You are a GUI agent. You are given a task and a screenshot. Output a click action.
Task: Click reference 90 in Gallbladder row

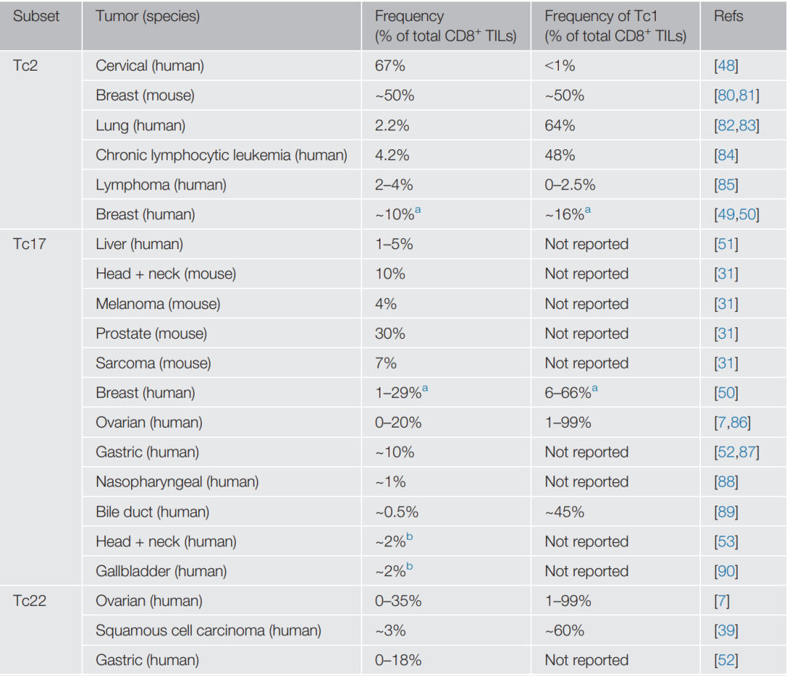coord(726,572)
